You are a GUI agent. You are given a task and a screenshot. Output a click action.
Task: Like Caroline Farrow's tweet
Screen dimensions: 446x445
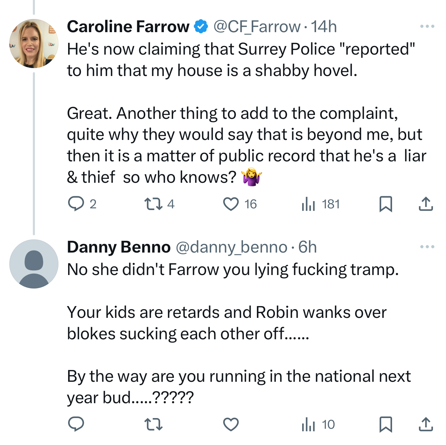[231, 204]
